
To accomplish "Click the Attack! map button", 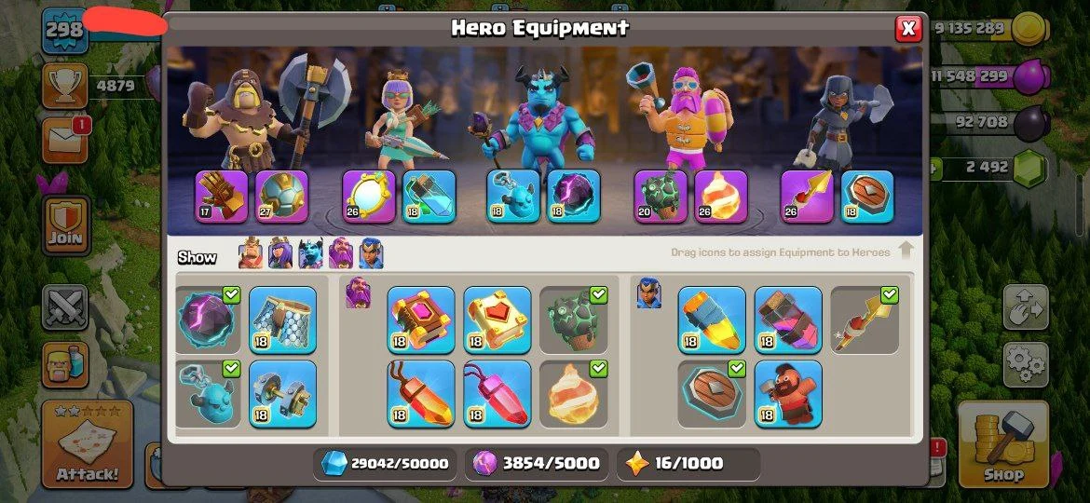I will tap(87, 443).
